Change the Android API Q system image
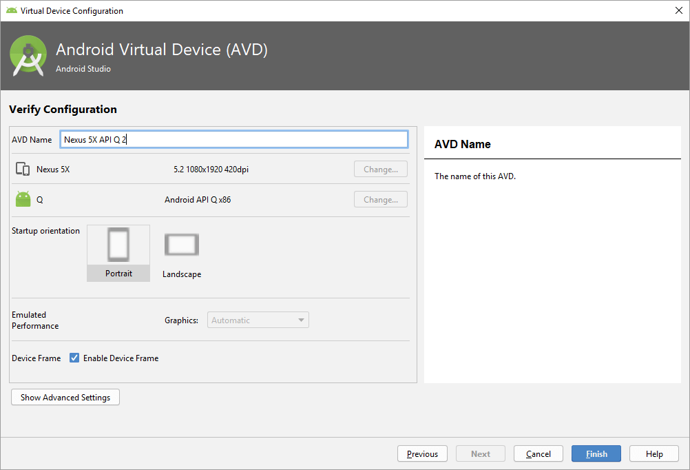This screenshot has height=470, width=690. click(381, 200)
